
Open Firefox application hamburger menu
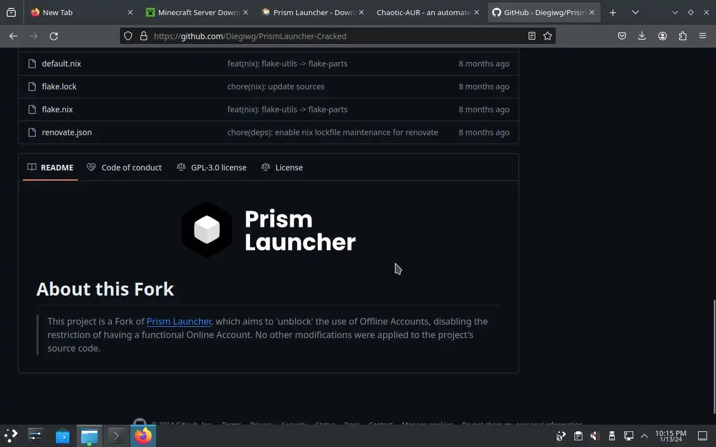coord(703,36)
